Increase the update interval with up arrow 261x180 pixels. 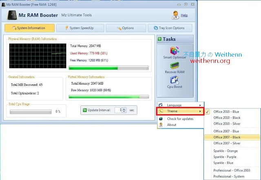124,109
